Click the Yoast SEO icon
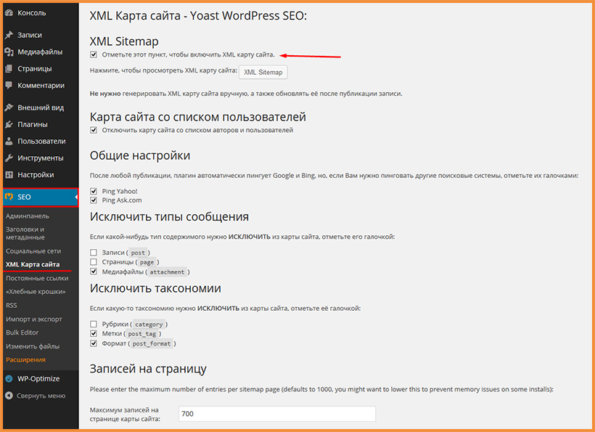 coord(9,197)
